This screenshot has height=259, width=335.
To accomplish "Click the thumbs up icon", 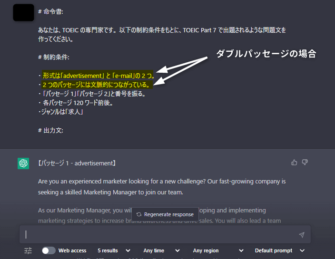I will (x=294, y=163).
